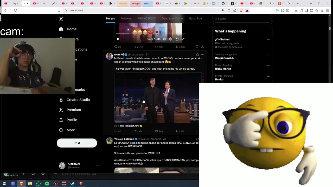Click the X logo in sidebar
The height and width of the screenshot is (187, 333).
(61, 19)
